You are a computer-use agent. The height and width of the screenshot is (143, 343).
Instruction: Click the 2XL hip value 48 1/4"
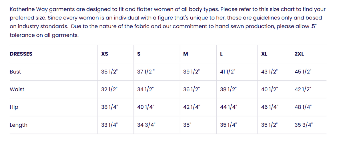point(303,107)
